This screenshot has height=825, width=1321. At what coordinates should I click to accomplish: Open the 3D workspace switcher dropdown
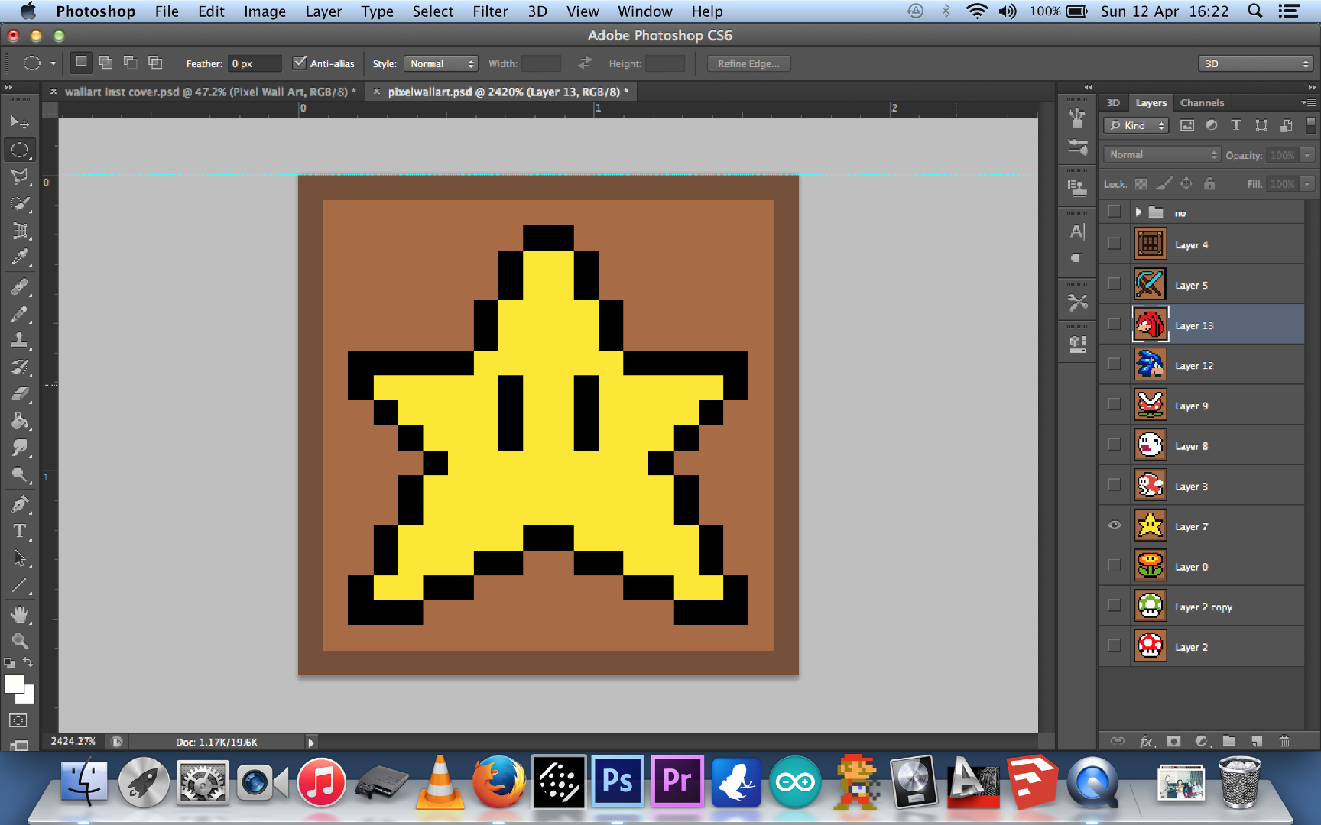point(1255,63)
